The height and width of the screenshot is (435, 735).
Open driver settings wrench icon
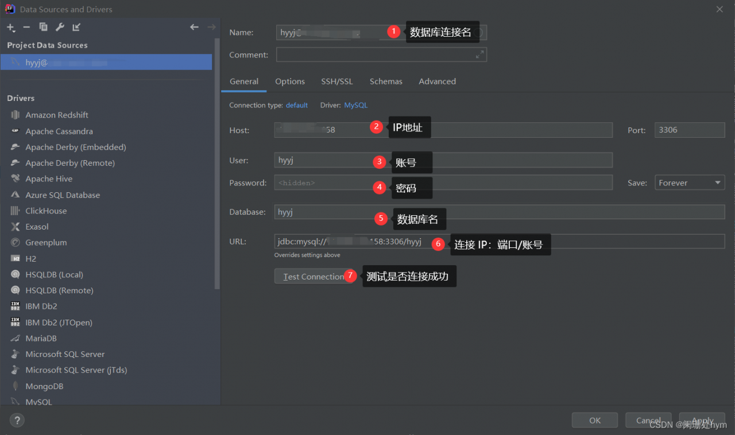(60, 27)
